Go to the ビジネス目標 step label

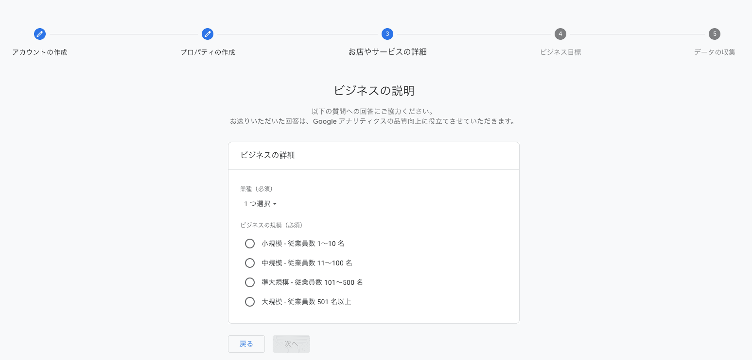tap(560, 52)
